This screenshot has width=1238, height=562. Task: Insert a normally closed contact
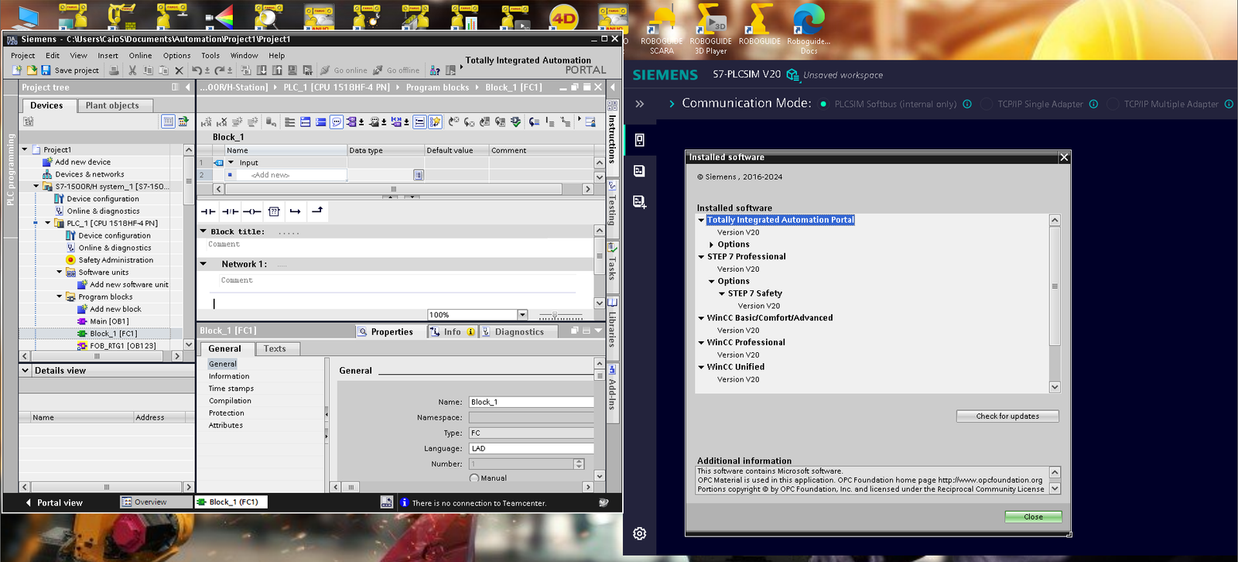click(x=230, y=211)
